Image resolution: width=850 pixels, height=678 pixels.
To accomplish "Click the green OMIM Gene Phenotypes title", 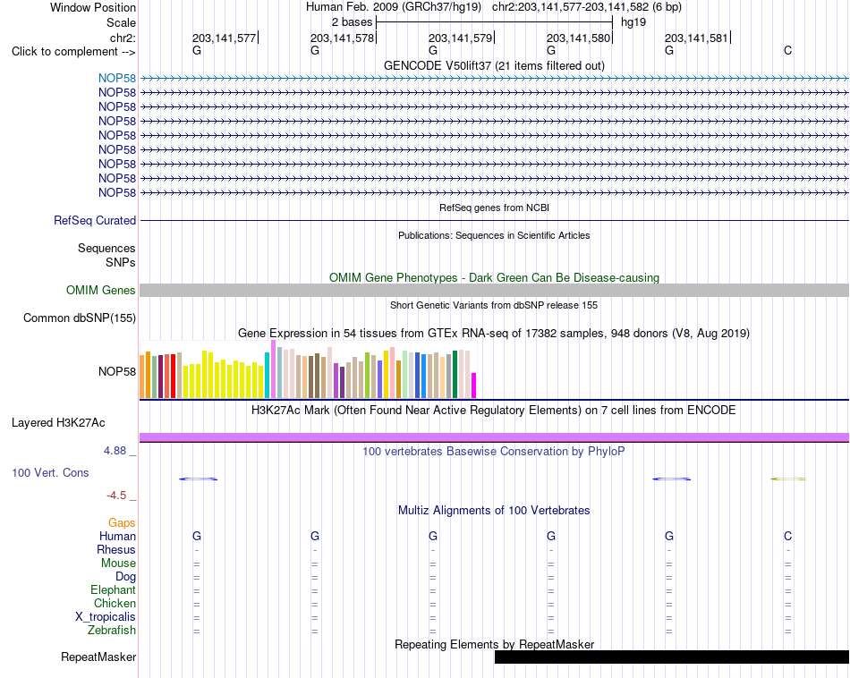I will [494, 277].
